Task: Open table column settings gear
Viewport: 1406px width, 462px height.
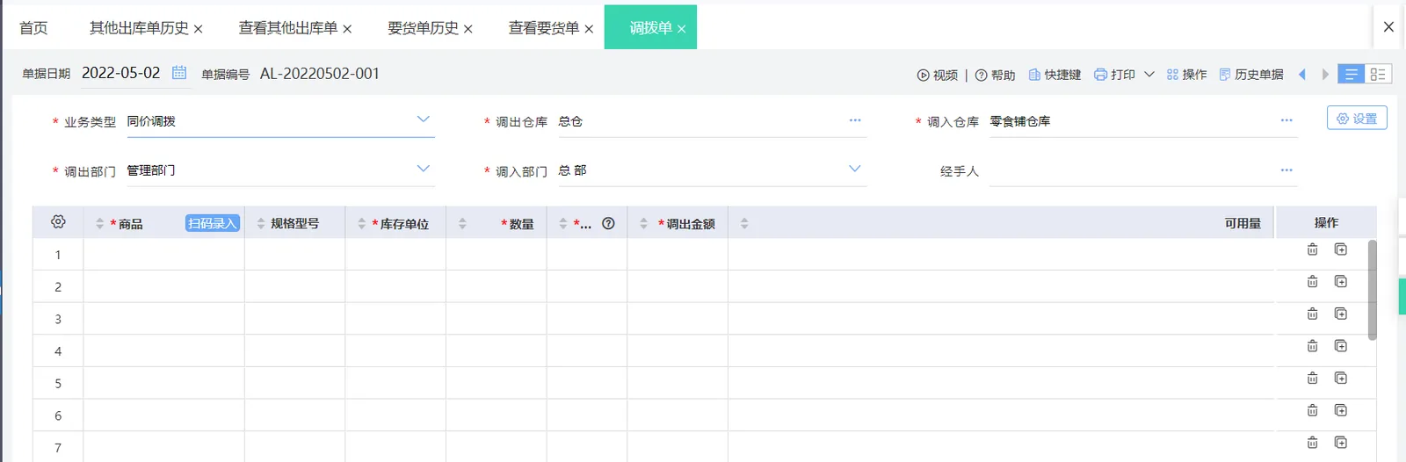Action: point(58,222)
